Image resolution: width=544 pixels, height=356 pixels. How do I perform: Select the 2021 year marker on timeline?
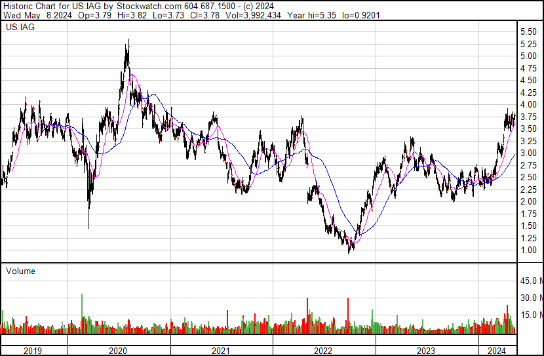pyautogui.click(x=221, y=351)
